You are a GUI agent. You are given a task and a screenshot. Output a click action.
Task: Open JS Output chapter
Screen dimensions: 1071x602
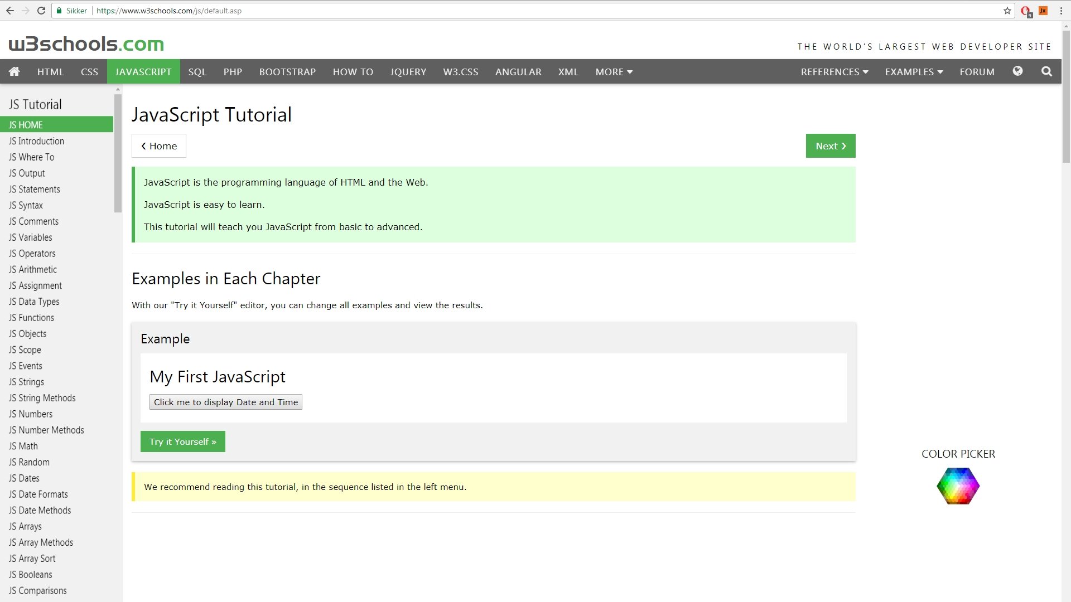click(x=56, y=173)
